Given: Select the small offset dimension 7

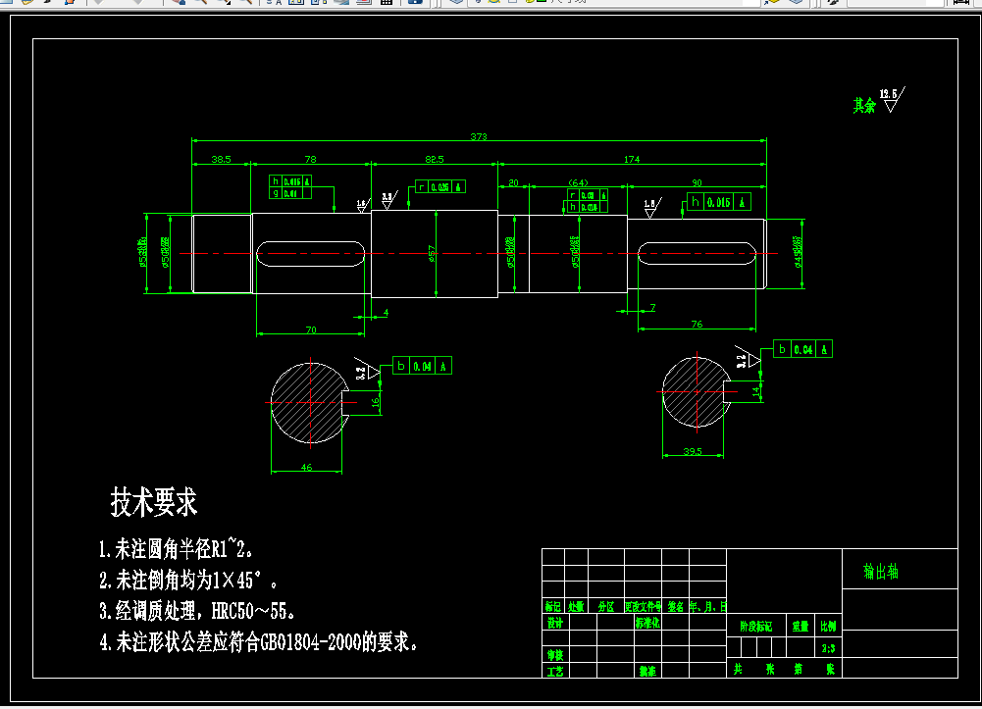Looking at the screenshot, I should point(652,307).
